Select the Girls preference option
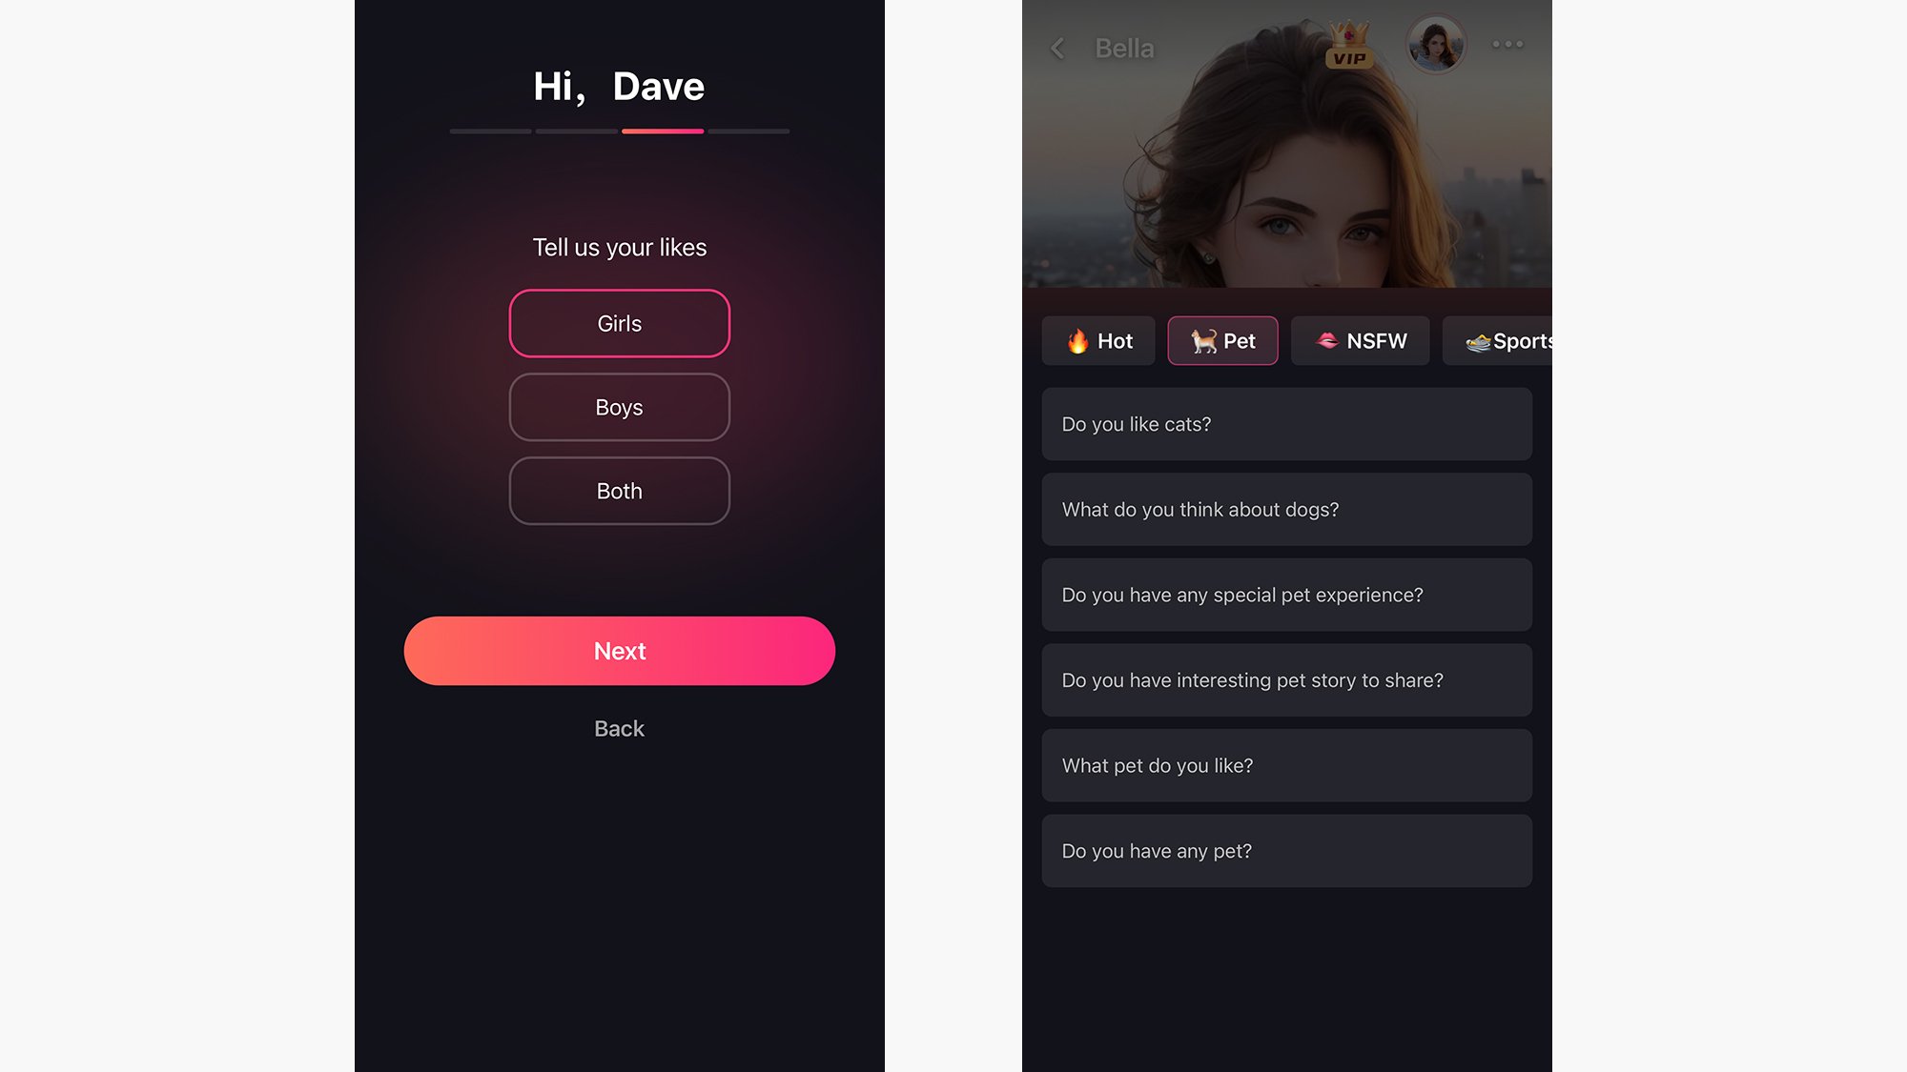Viewport: 1907px width, 1072px height. (618, 322)
